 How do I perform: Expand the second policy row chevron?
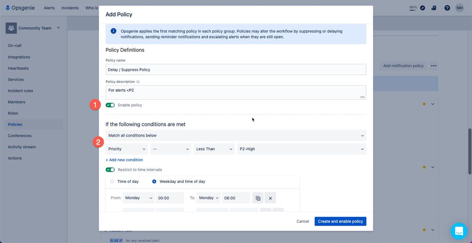point(433,167)
